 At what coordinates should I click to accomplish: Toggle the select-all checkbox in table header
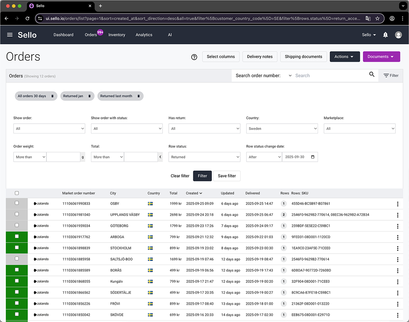point(16,193)
